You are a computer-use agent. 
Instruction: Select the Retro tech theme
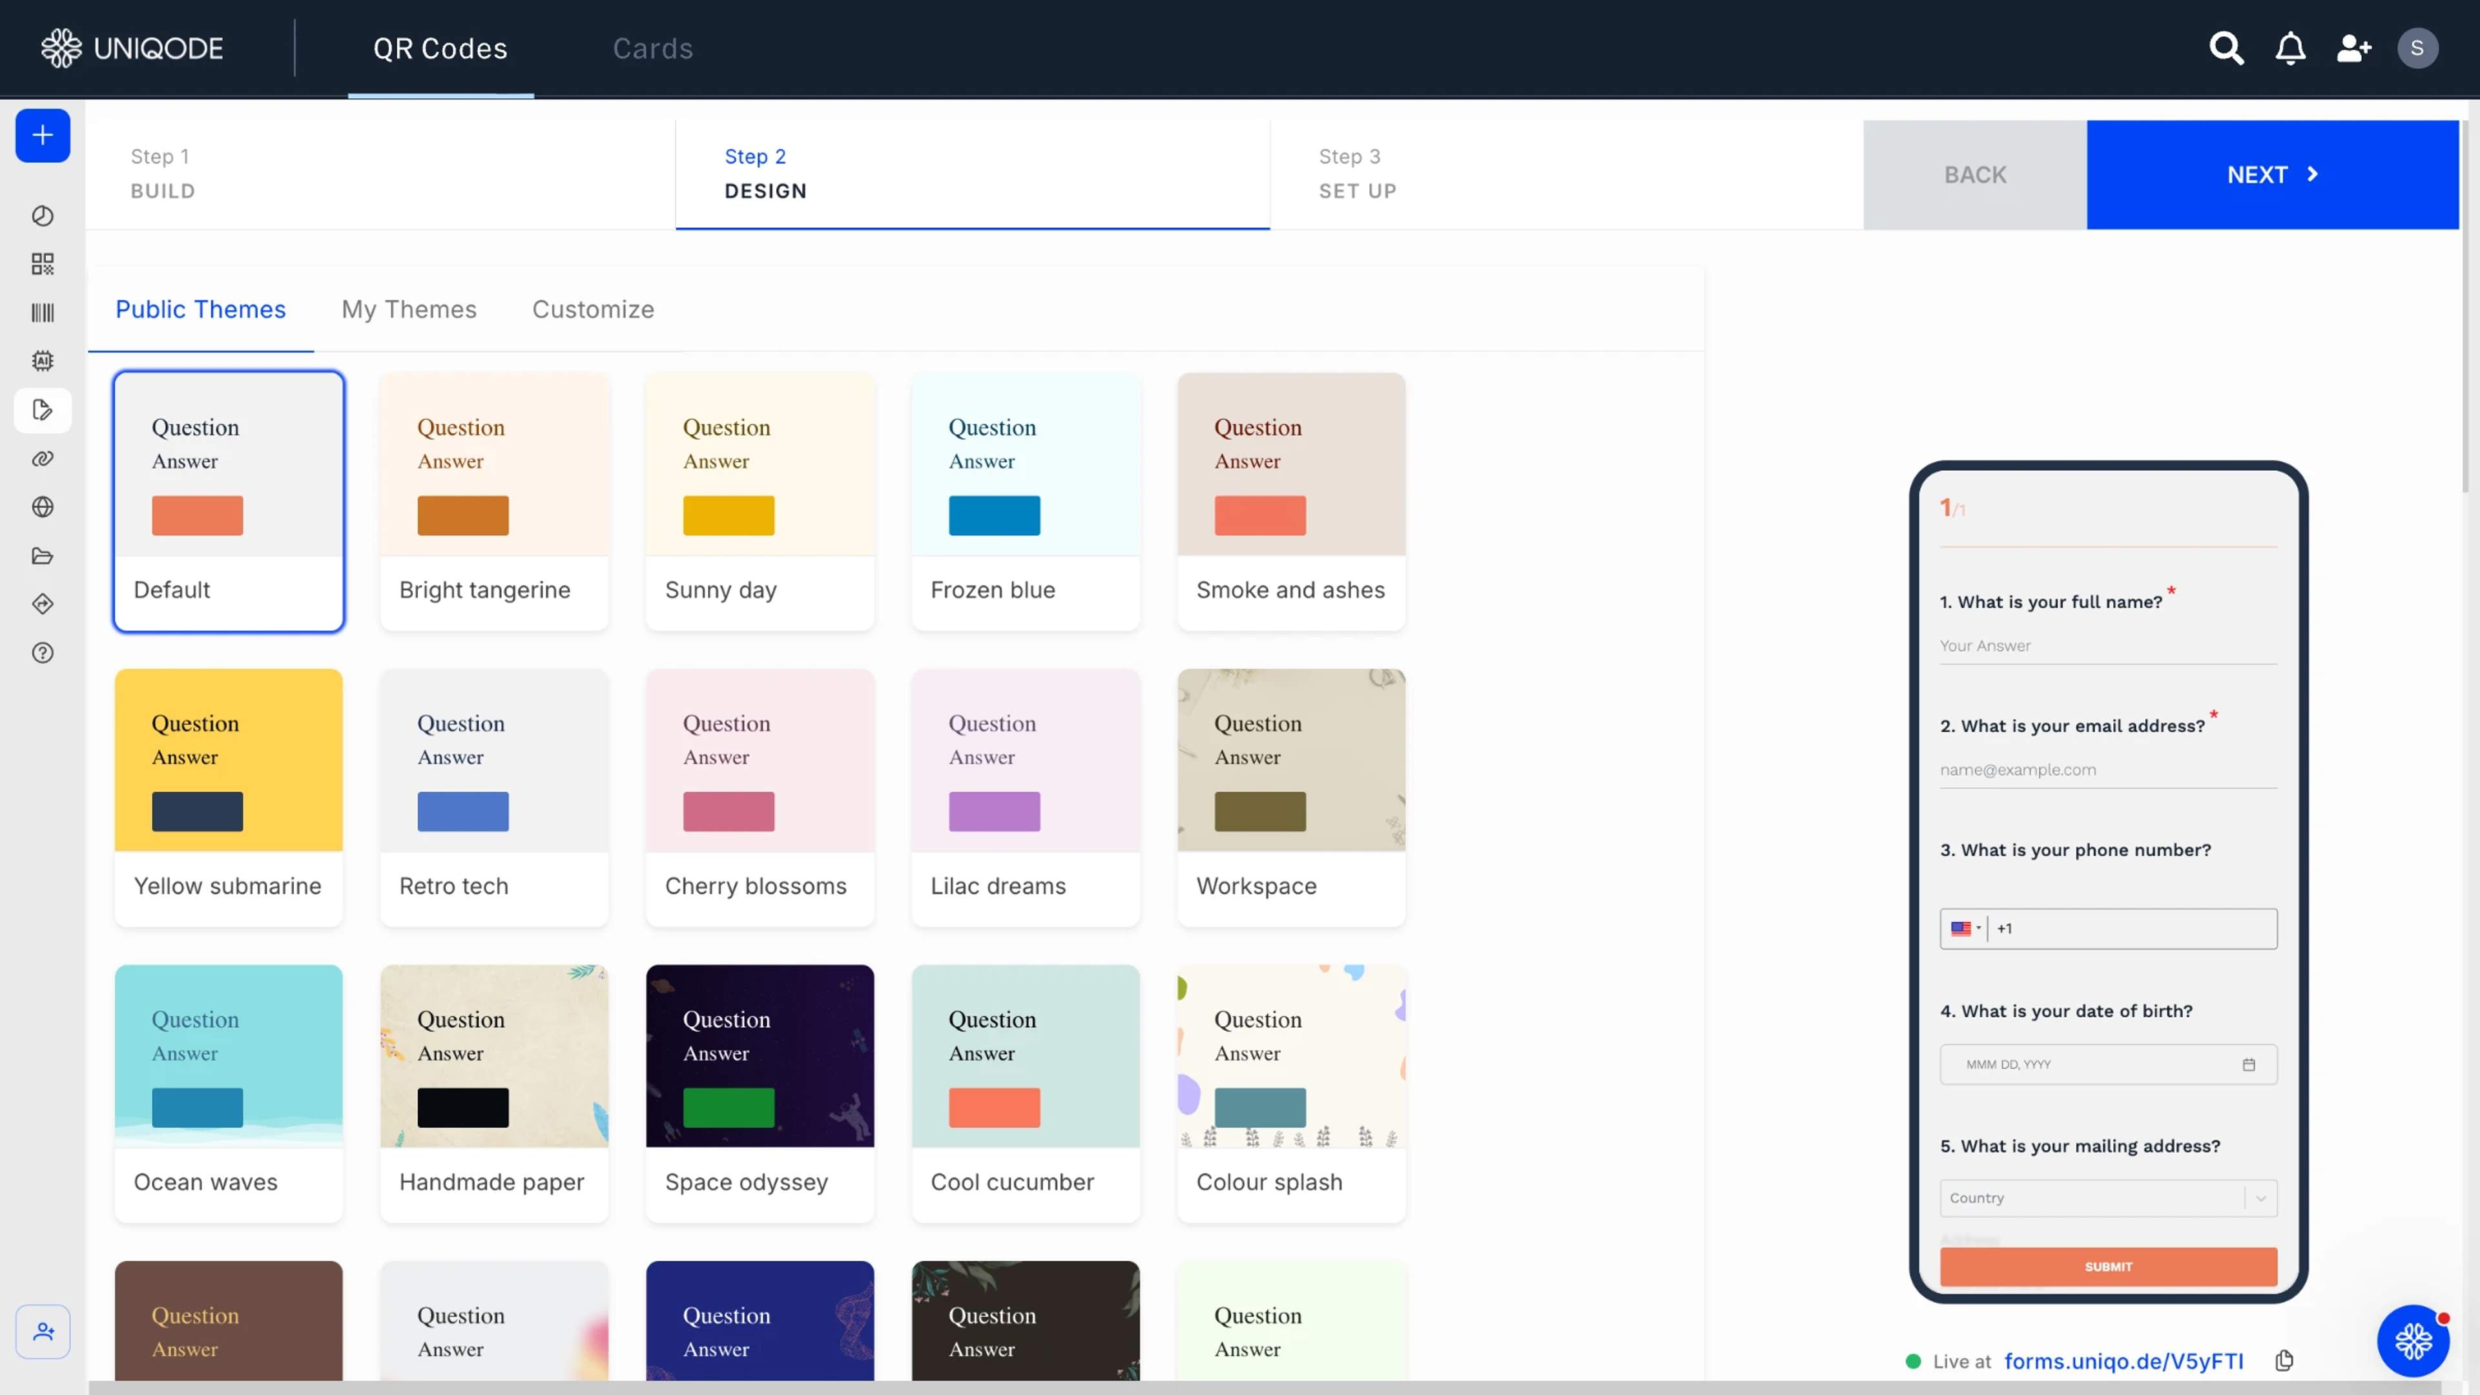(494, 798)
